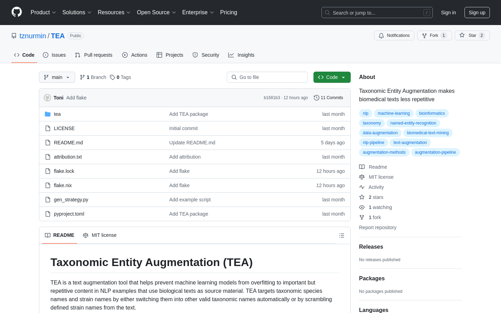Open the 'Add example script' commit message
Viewport: 501px width, 313px height.
pyautogui.click(x=190, y=200)
